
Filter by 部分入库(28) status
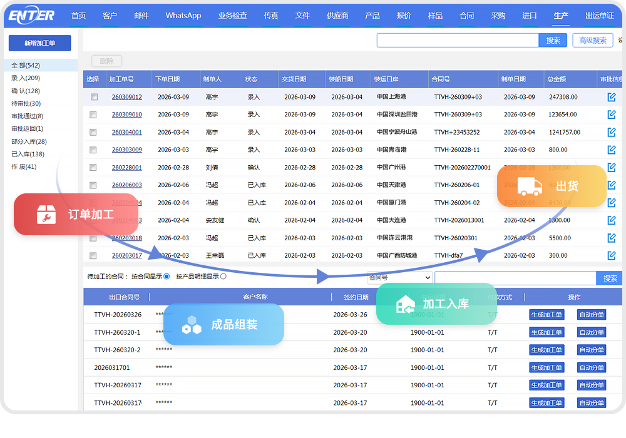click(x=29, y=141)
